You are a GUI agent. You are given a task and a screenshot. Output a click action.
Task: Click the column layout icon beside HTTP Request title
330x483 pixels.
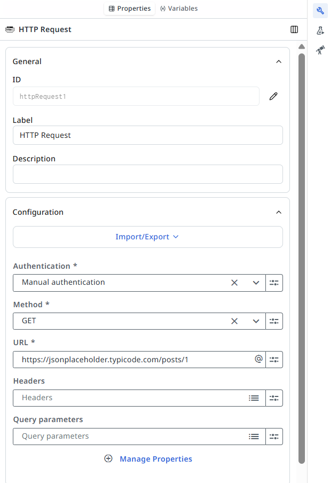click(x=294, y=29)
